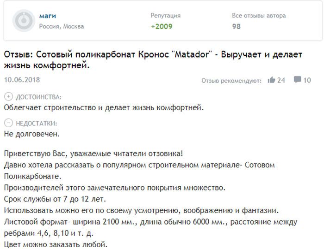Viewport: 324px width, 249px height.
Task: Click the ДОСТОИНСТВА section heading
Action: point(38,97)
